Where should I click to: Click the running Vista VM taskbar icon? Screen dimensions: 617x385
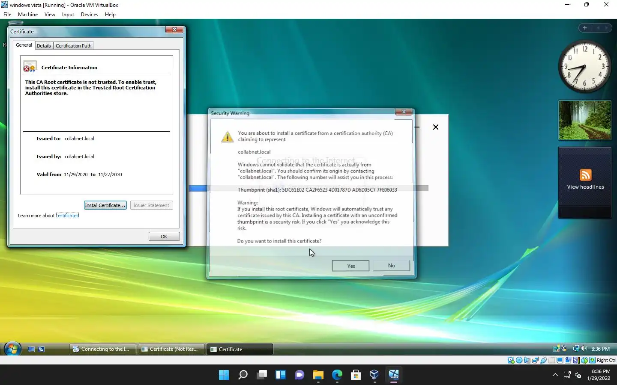click(394, 375)
